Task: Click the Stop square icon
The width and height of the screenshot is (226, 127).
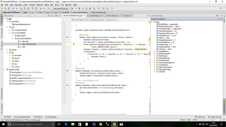Action: (x=90, y=8)
